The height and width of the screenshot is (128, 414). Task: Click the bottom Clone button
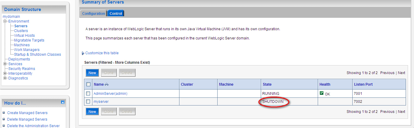[109, 112]
